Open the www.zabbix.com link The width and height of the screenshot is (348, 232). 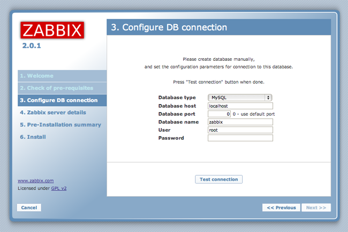point(35,181)
